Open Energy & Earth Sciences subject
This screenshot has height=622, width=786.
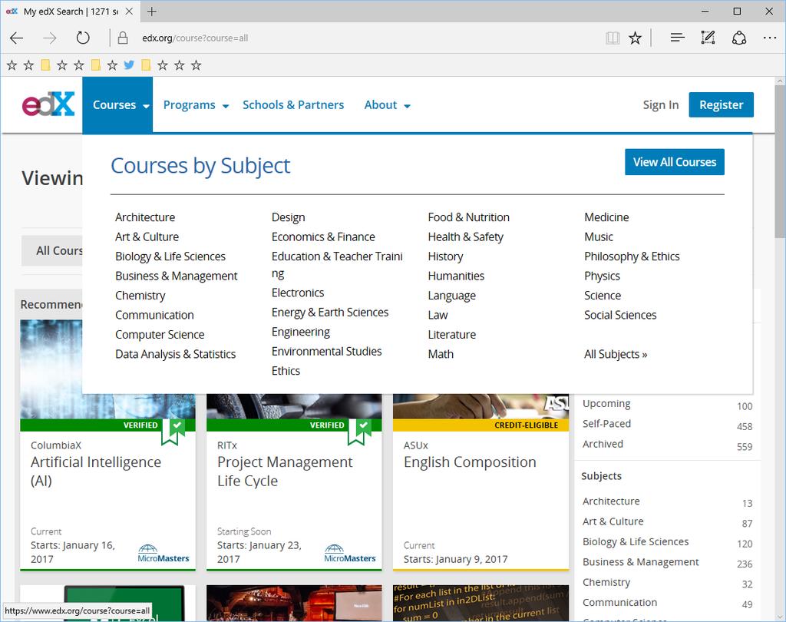click(330, 313)
